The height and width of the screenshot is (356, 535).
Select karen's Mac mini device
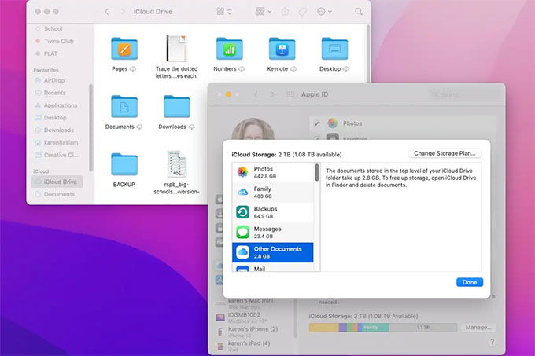[252, 303]
